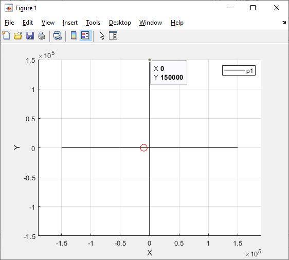The height and width of the screenshot is (260, 289).
Task: Toggle the Insert Colorbar button
Action: [74, 35]
